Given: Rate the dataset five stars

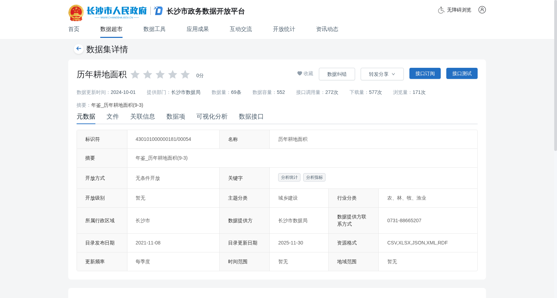Looking at the screenshot, I should pos(185,74).
